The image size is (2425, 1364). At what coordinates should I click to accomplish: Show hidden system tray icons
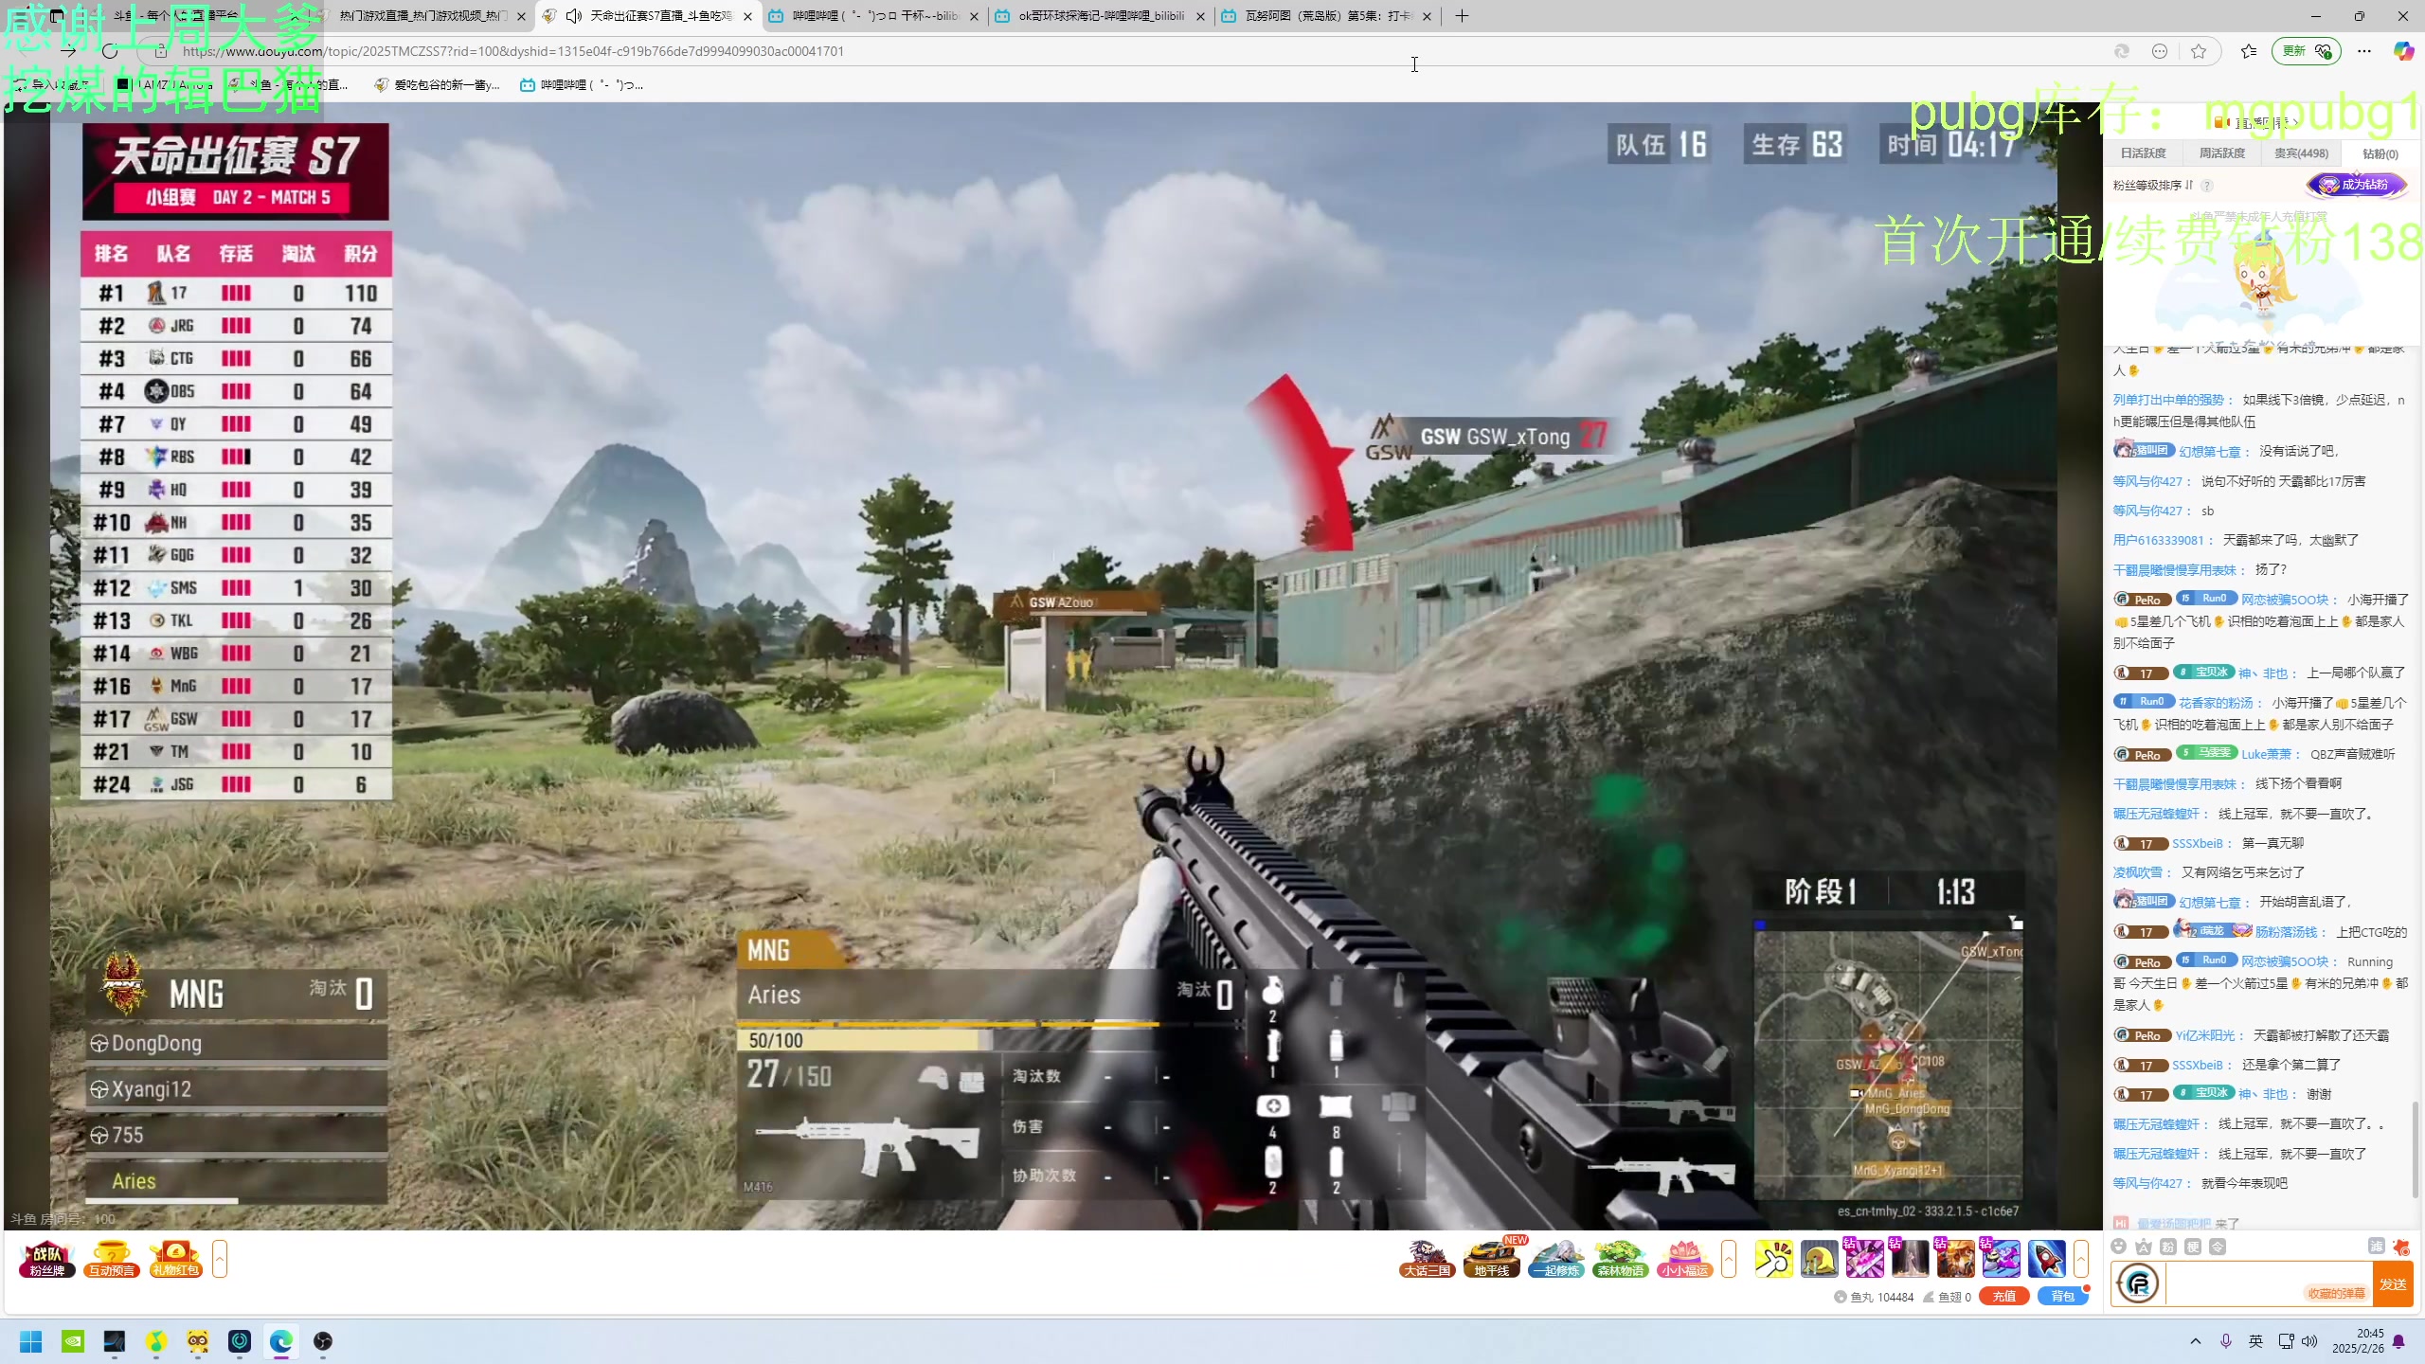coord(2196,1341)
